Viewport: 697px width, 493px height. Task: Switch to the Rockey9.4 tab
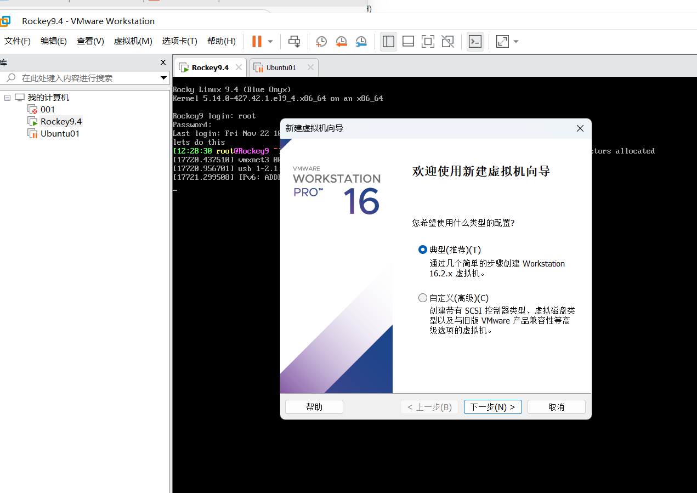(210, 67)
